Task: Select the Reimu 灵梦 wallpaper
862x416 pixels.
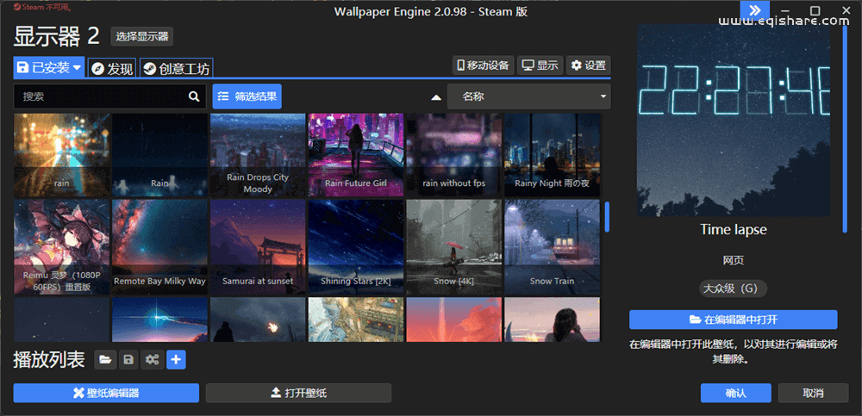Action: point(61,246)
